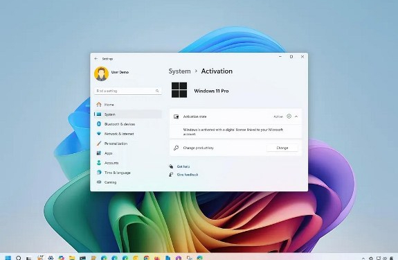Screen dimensions: 398x260
Task: Click the key icon for product key
Action: [x=176, y=148]
